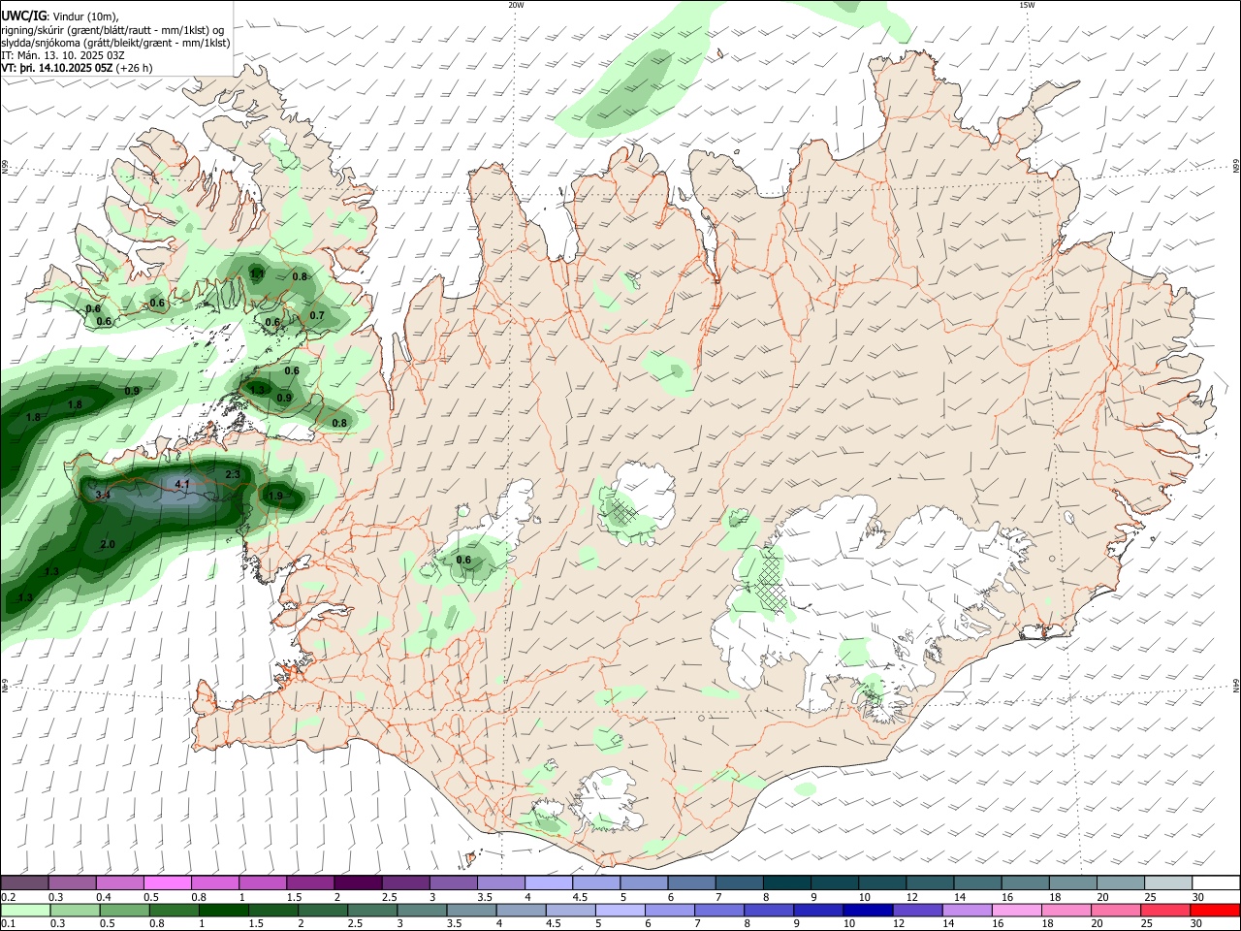The width and height of the screenshot is (1241, 931).
Task: Click the slydda/snjókoma legend description line
Action: pyautogui.click(x=115, y=43)
